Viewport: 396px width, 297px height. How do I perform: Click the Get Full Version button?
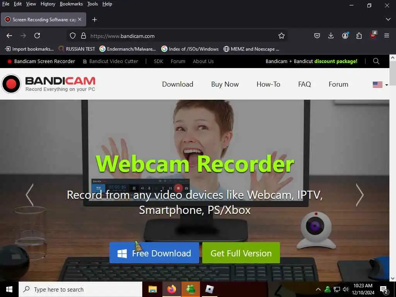[241, 253]
